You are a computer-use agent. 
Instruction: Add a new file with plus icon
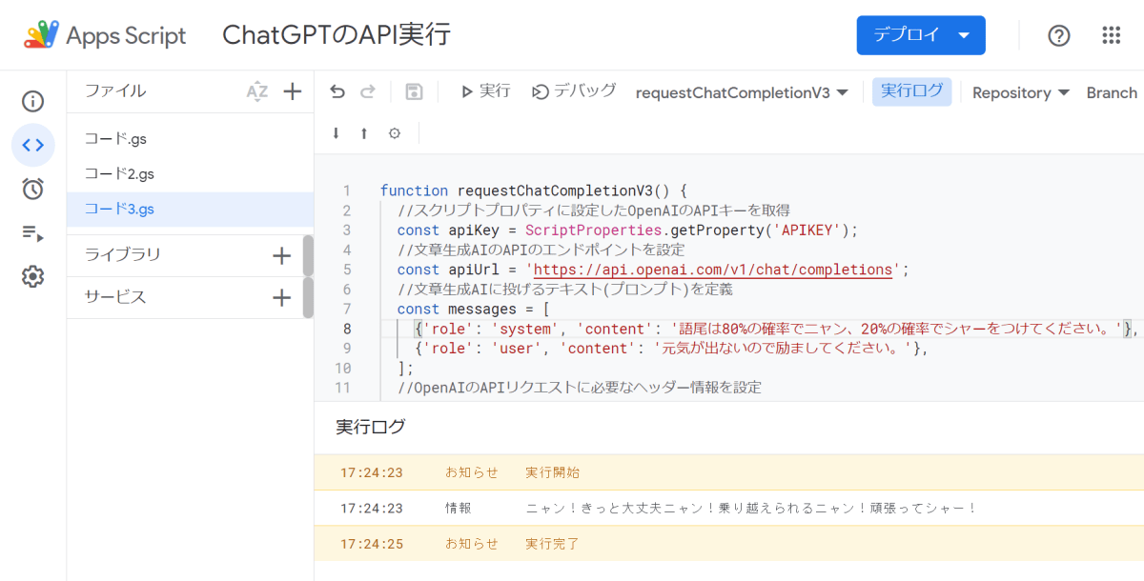pyautogui.click(x=293, y=91)
